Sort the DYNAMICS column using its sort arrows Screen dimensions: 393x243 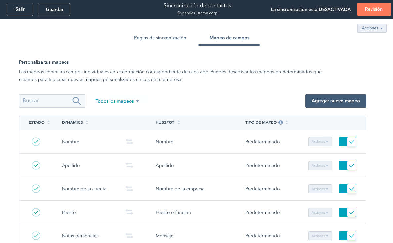(87, 122)
